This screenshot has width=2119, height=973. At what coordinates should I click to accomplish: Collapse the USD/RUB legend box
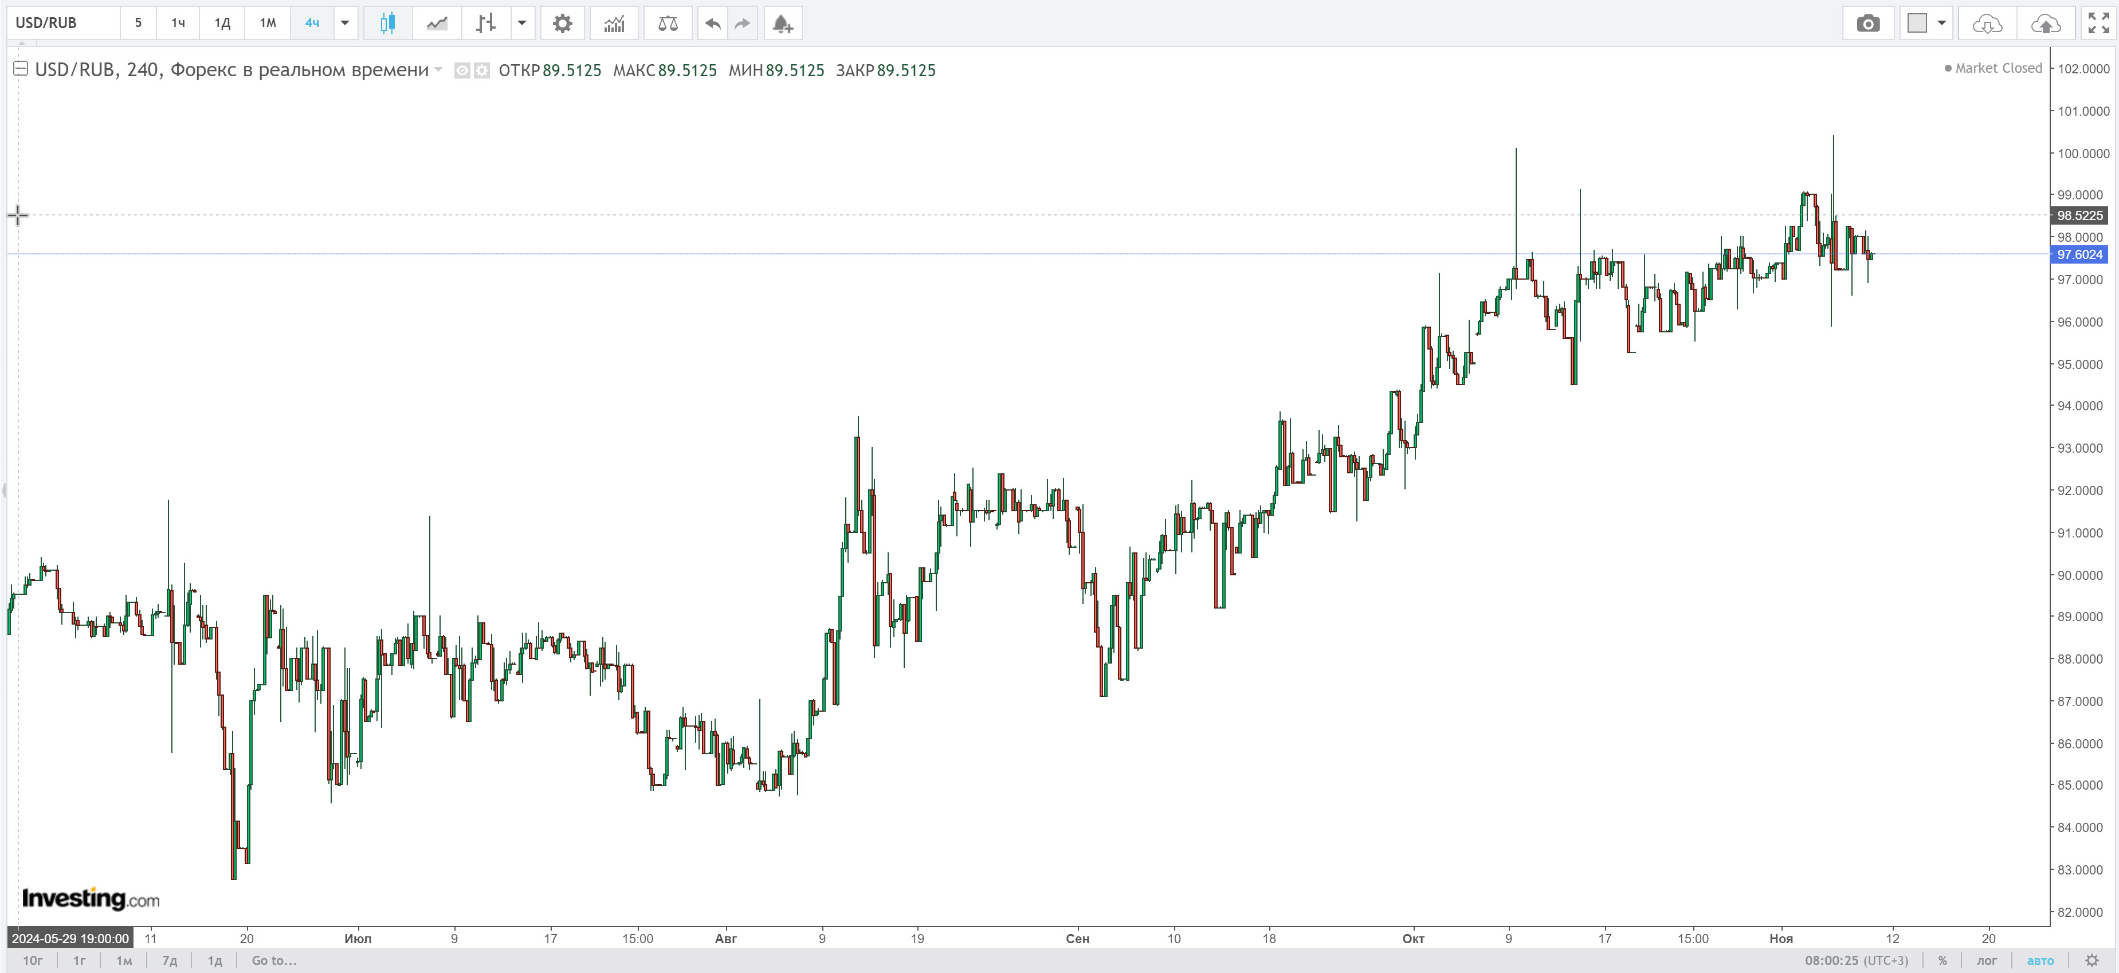[21, 69]
